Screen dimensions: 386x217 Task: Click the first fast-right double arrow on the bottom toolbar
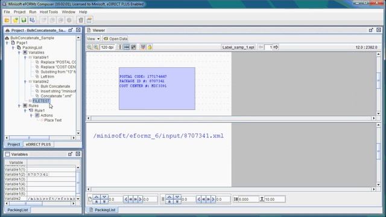point(135,200)
